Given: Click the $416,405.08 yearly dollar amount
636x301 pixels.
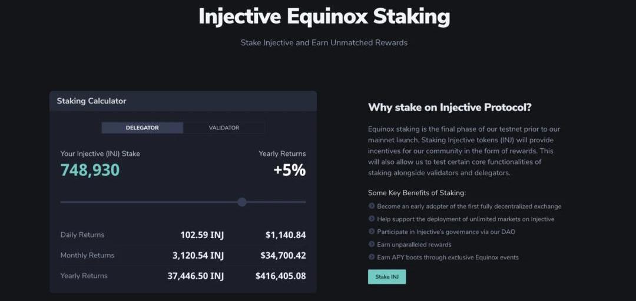Looking at the screenshot, I should click(x=281, y=276).
